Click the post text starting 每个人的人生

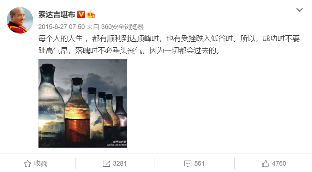169,45
